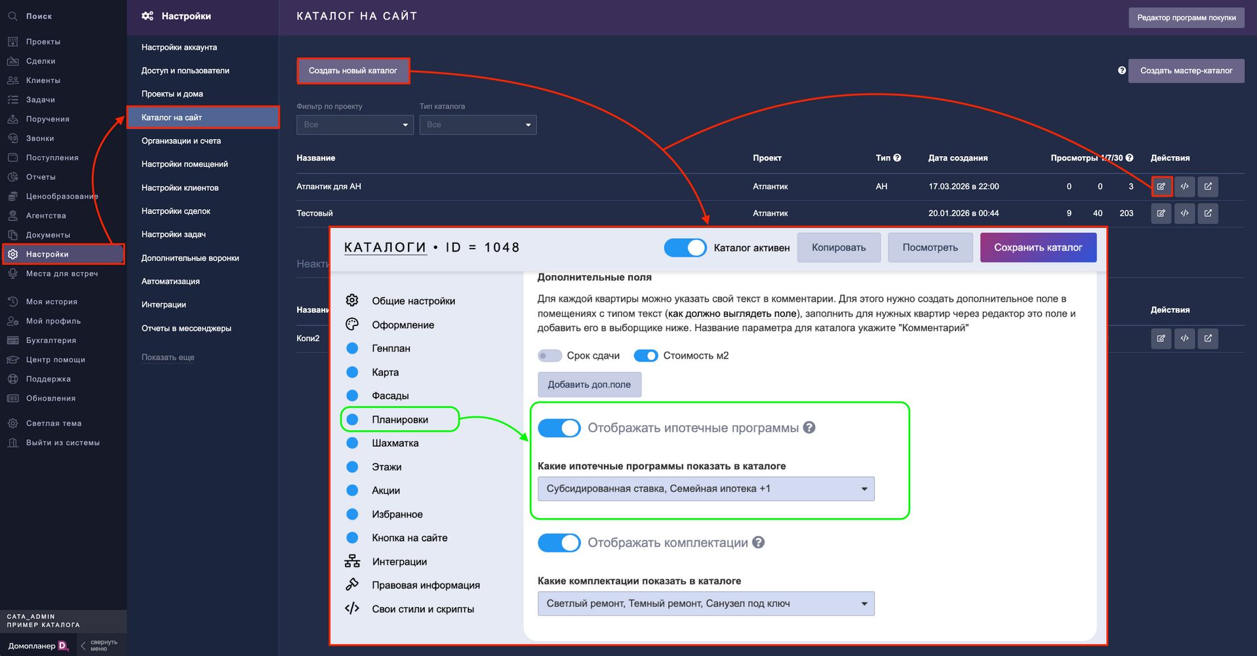This screenshot has height=656, width=1257.
Task: Expand ипотечные программы selection dropdown
Action: 706,489
